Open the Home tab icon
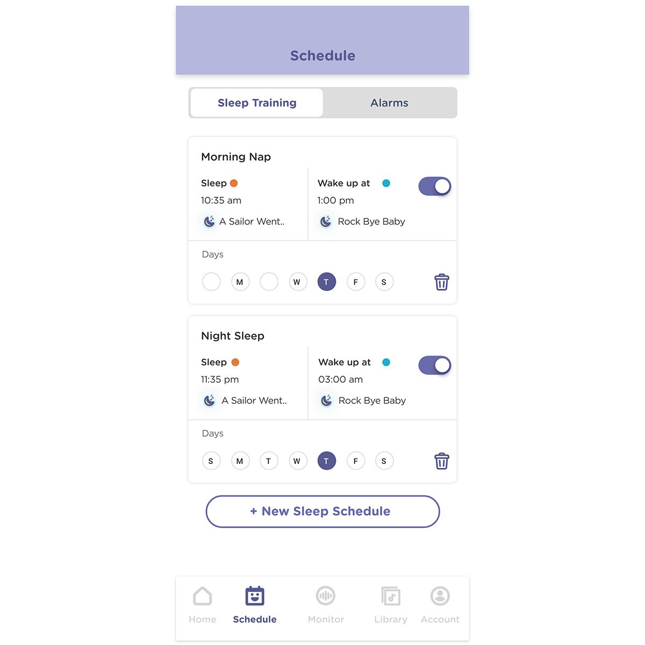 pyautogui.click(x=202, y=596)
